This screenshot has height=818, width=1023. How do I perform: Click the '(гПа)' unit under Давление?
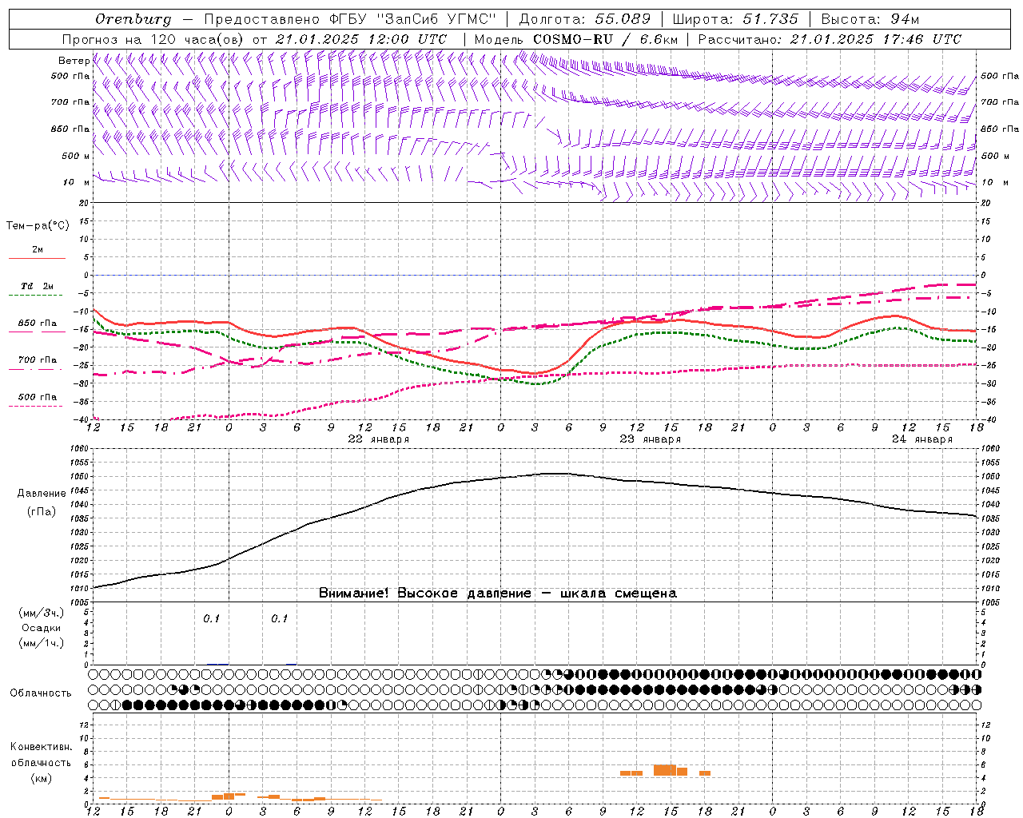(42, 512)
